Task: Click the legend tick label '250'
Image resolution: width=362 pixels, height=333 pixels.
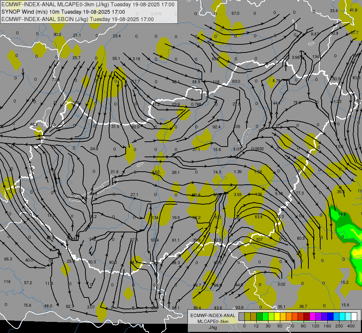Action: point(339,326)
